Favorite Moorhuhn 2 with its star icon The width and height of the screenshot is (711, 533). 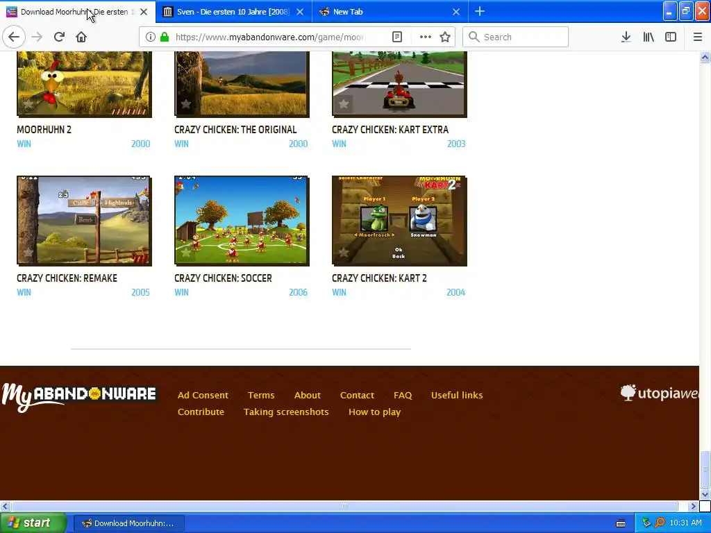(x=28, y=104)
